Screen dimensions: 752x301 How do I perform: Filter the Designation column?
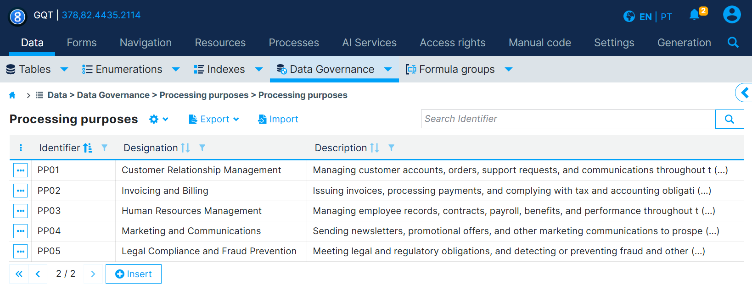tap(202, 148)
